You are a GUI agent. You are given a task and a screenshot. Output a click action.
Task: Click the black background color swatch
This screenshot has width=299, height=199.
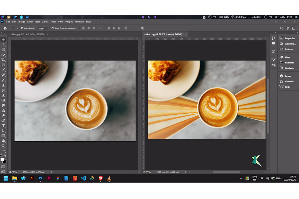pyautogui.click(x=5, y=162)
